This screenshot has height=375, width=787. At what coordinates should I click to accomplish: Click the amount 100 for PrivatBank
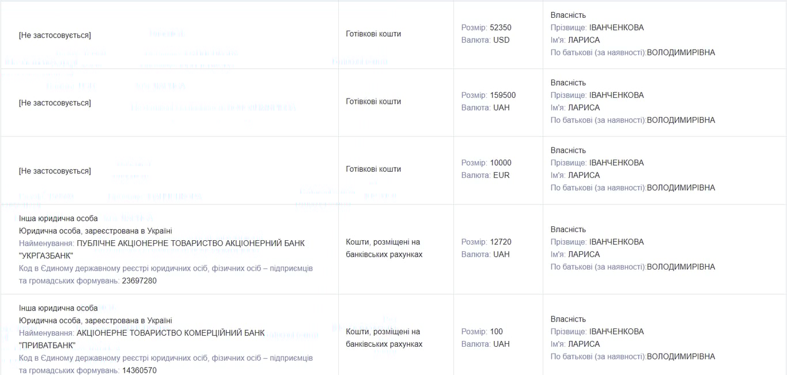(x=497, y=332)
